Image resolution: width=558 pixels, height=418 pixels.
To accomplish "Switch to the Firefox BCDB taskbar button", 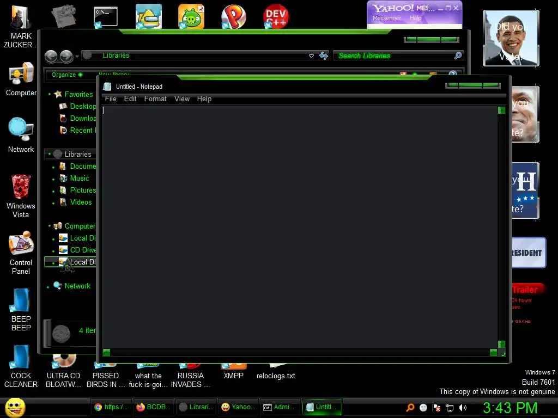I will pos(154,407).
